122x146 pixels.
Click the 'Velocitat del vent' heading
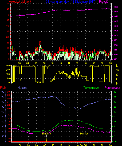(20, 2)
